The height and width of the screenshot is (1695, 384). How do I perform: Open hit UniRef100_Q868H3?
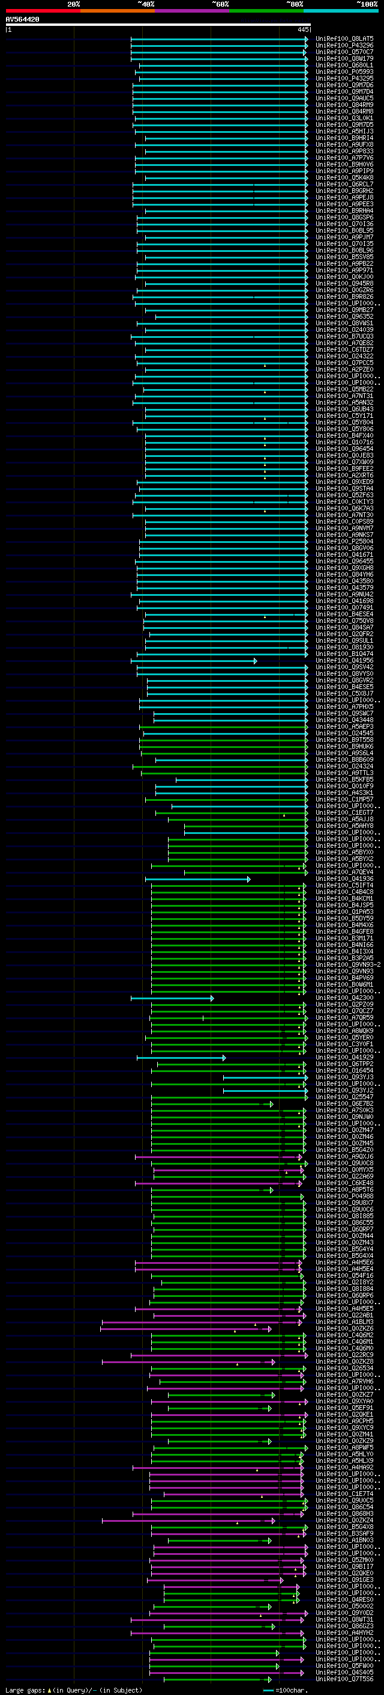[344, 1513]
